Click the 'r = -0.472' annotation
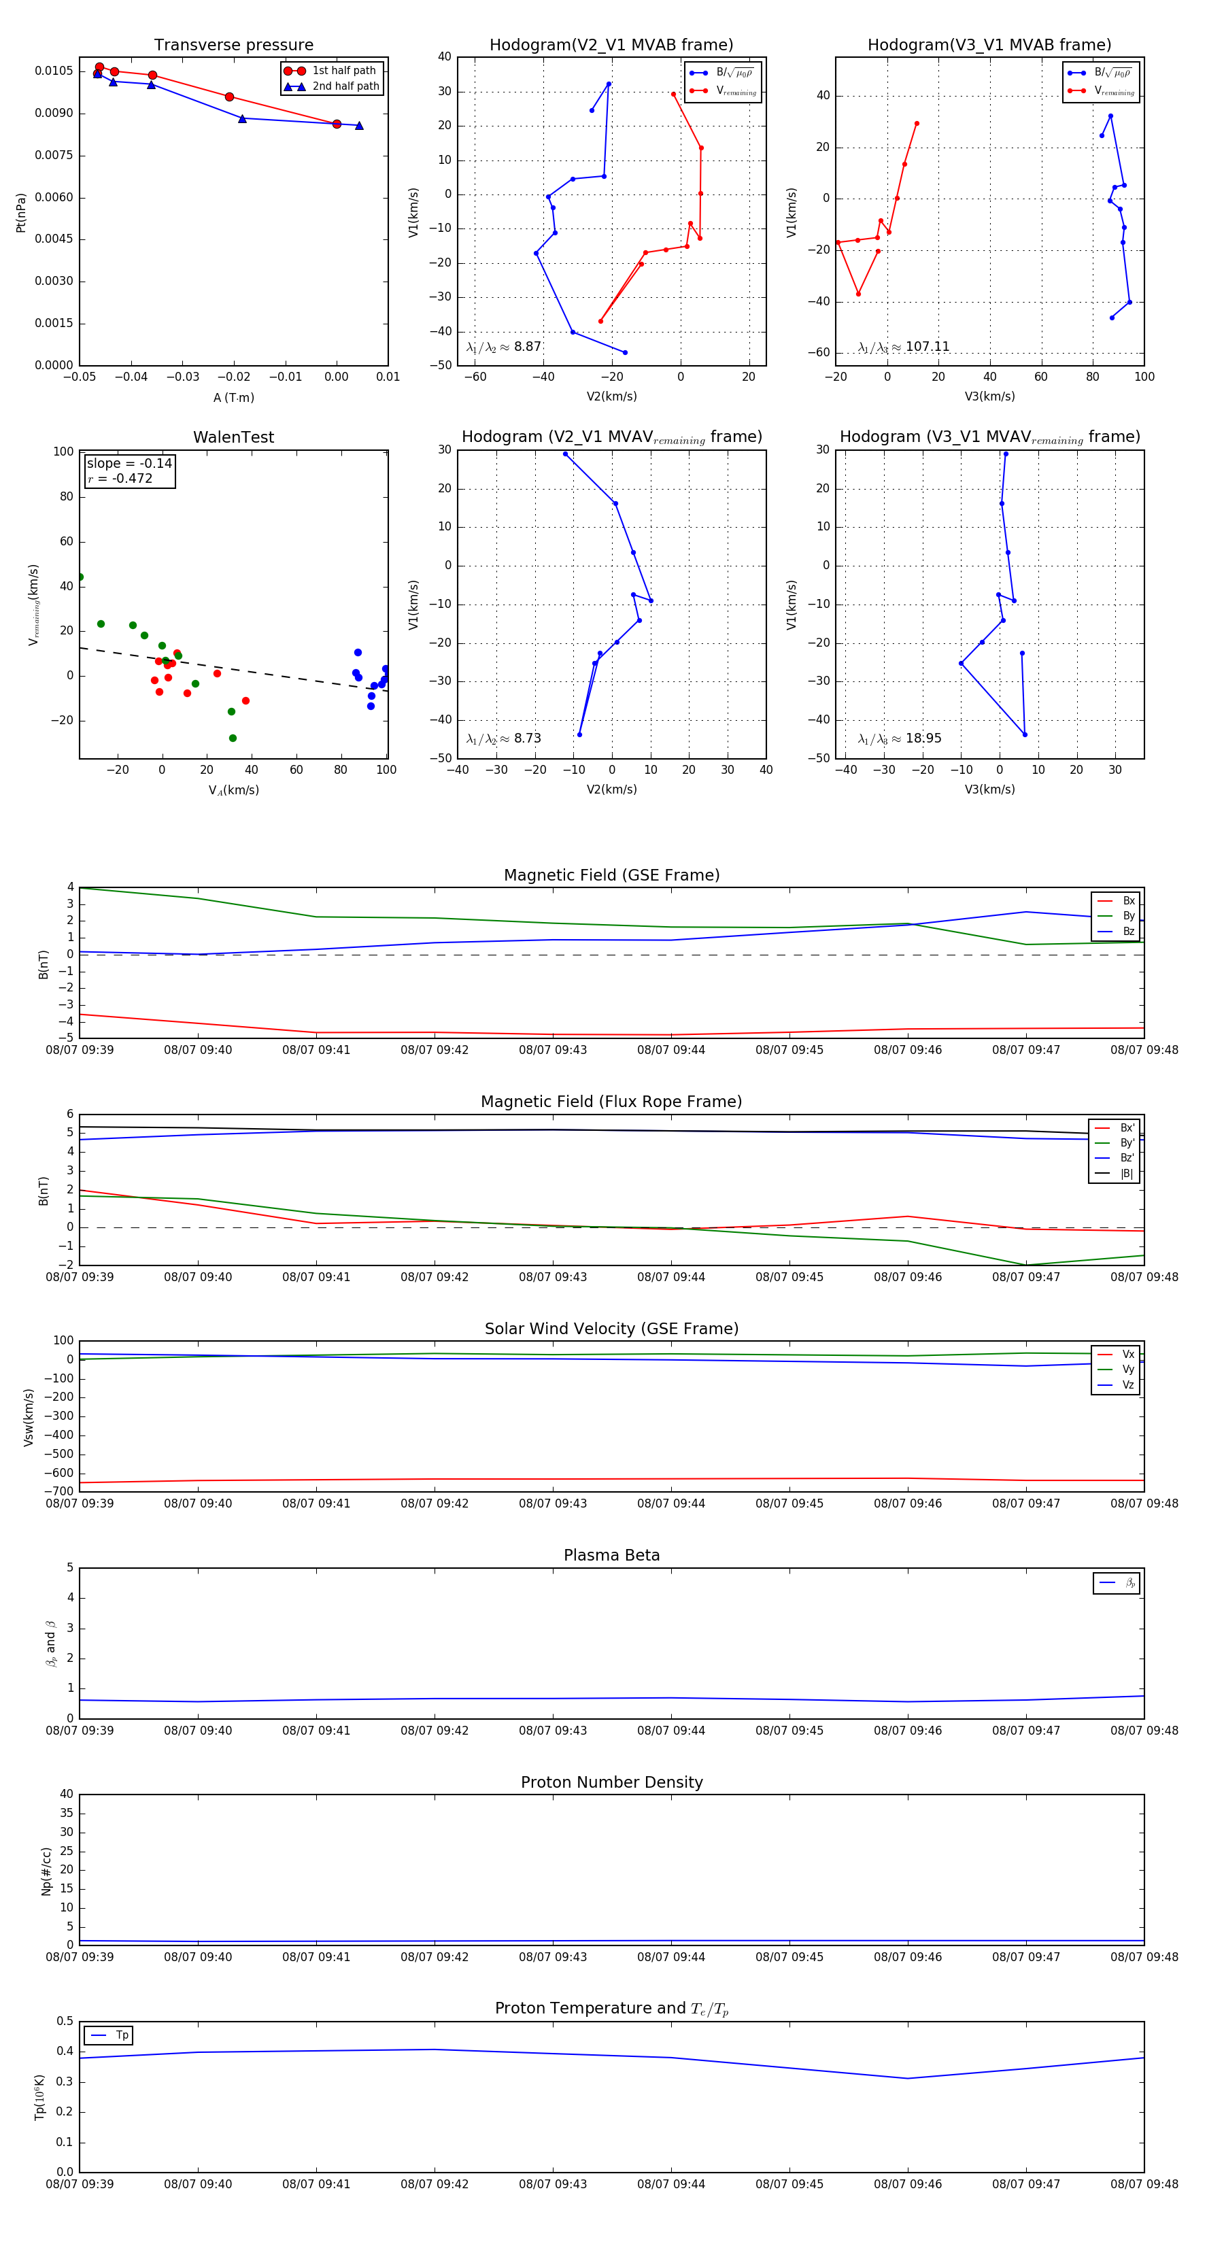 [120, 478]
